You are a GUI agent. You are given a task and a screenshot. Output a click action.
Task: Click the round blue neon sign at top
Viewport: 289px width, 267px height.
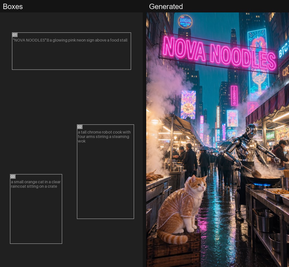pos(185,21)
